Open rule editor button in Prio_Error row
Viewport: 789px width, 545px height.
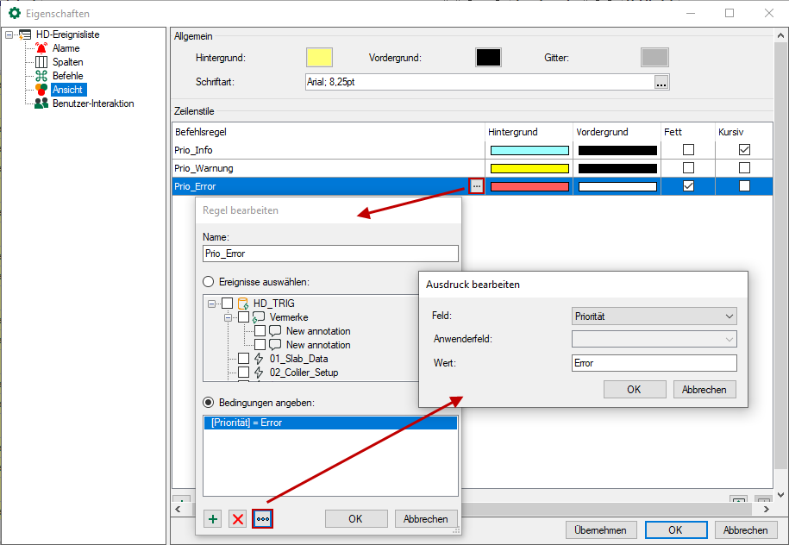coord(476,186)
